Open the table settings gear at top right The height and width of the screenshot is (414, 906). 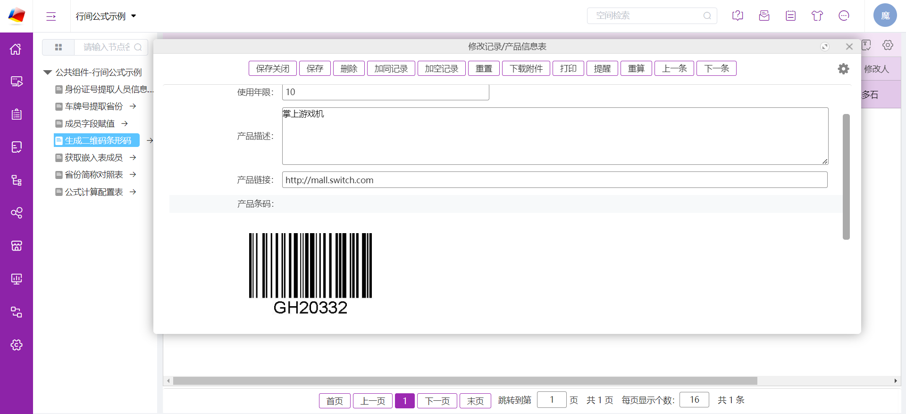(x=888, y=45)
